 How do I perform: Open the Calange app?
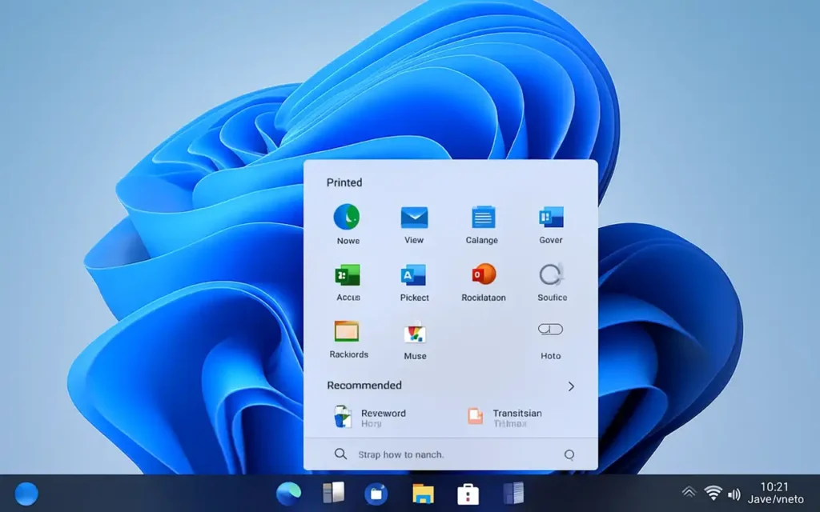point(481,218)
